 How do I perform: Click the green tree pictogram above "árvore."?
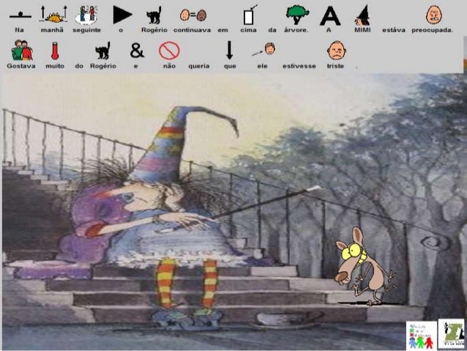(297, 15)
